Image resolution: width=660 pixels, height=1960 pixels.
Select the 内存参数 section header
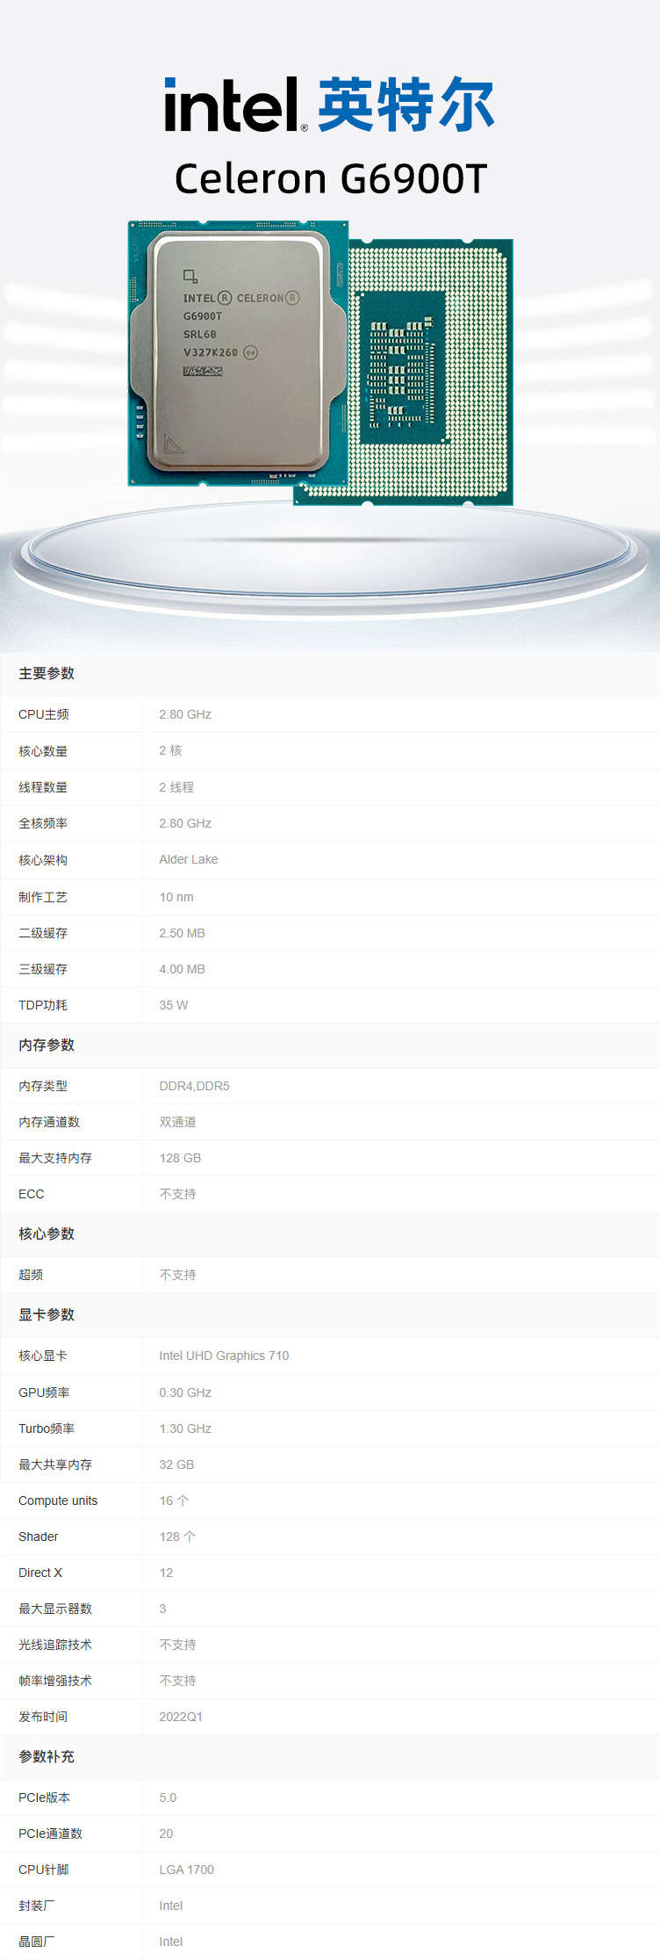[x=47, y=1045]
